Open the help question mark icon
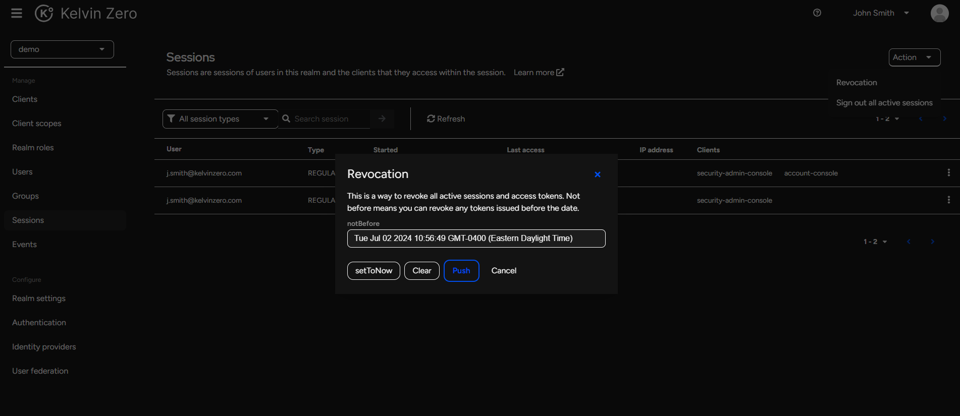960x416 pixels. [x=817, y=13]
